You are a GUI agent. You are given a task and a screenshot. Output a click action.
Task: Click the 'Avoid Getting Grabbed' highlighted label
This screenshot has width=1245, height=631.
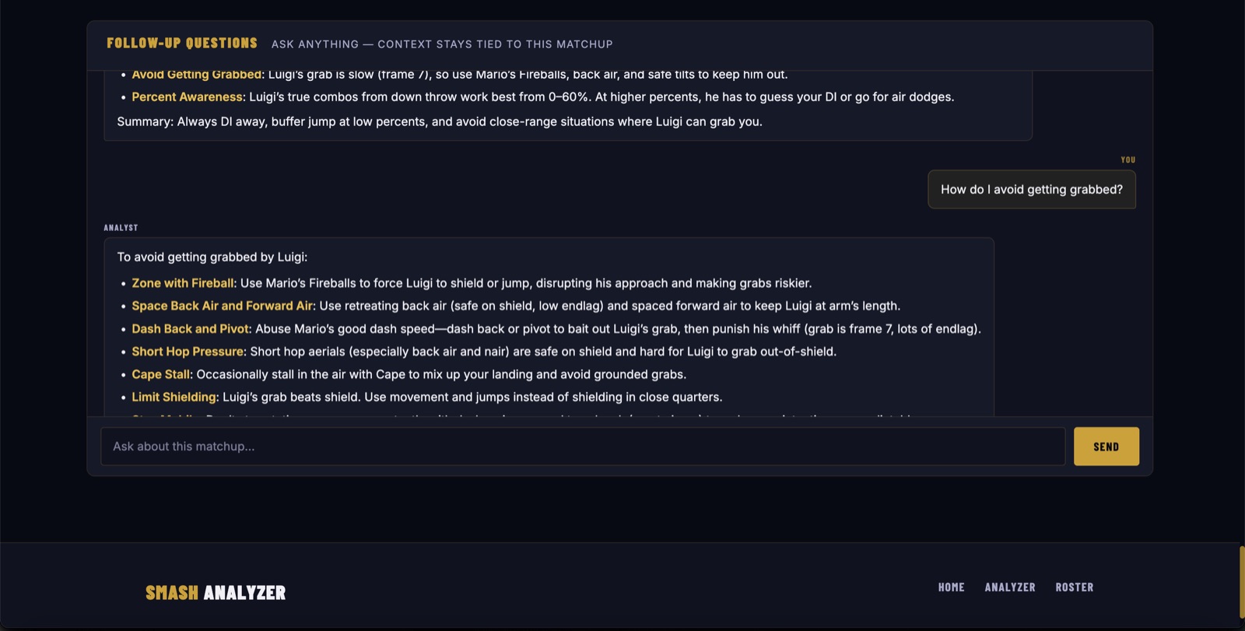pyautogui.click(x=196, y=75)
